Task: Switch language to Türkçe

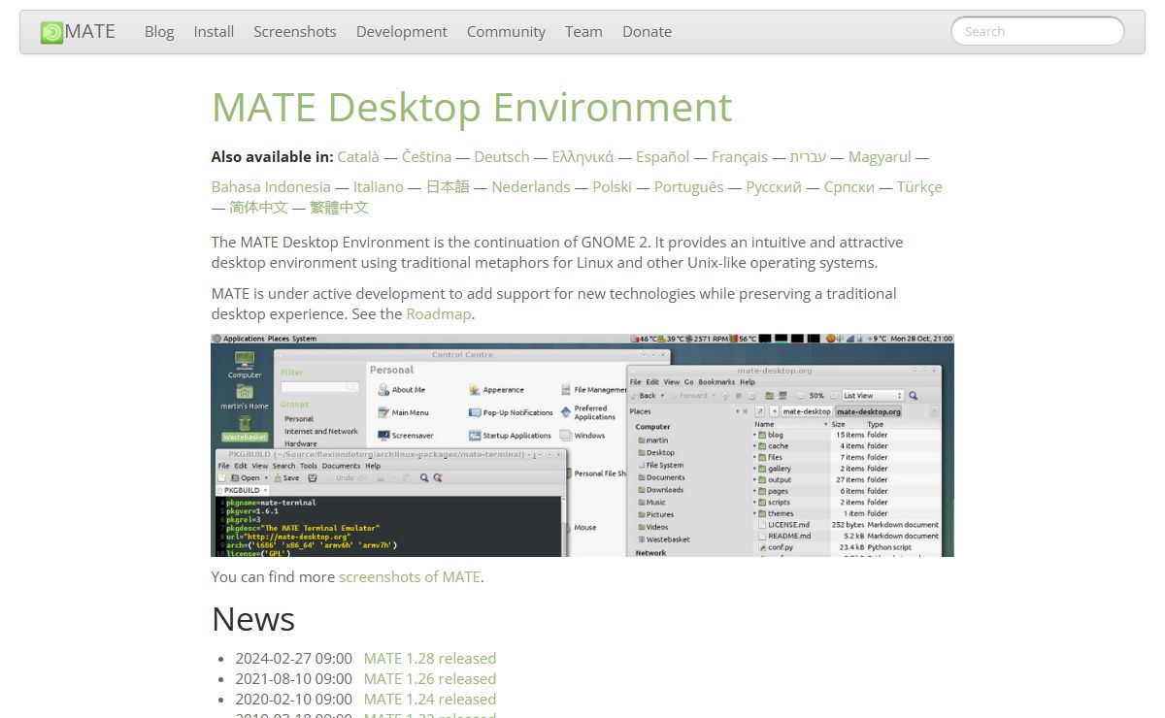Action: tap(919, 186)
